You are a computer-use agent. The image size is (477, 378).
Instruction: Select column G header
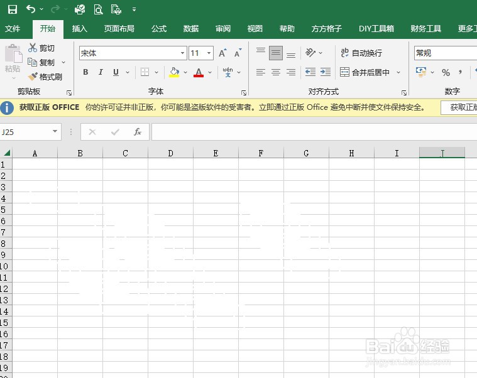coord(306,153)
